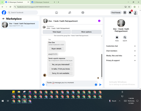
Task: Send quick response 'In talks. I'll let you know.'
Action: (61, 69)
